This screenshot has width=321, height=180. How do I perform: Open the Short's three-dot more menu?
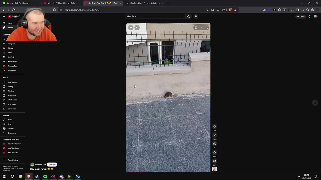point(201,28)
